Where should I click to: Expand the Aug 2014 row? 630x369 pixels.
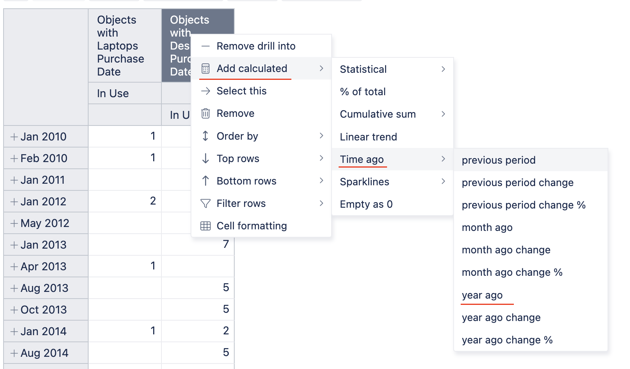14,353
